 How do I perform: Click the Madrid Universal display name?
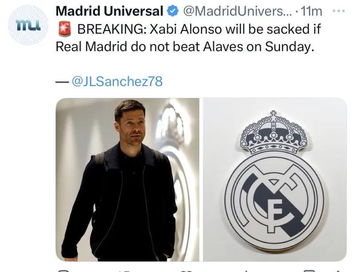tap(109, 11)
